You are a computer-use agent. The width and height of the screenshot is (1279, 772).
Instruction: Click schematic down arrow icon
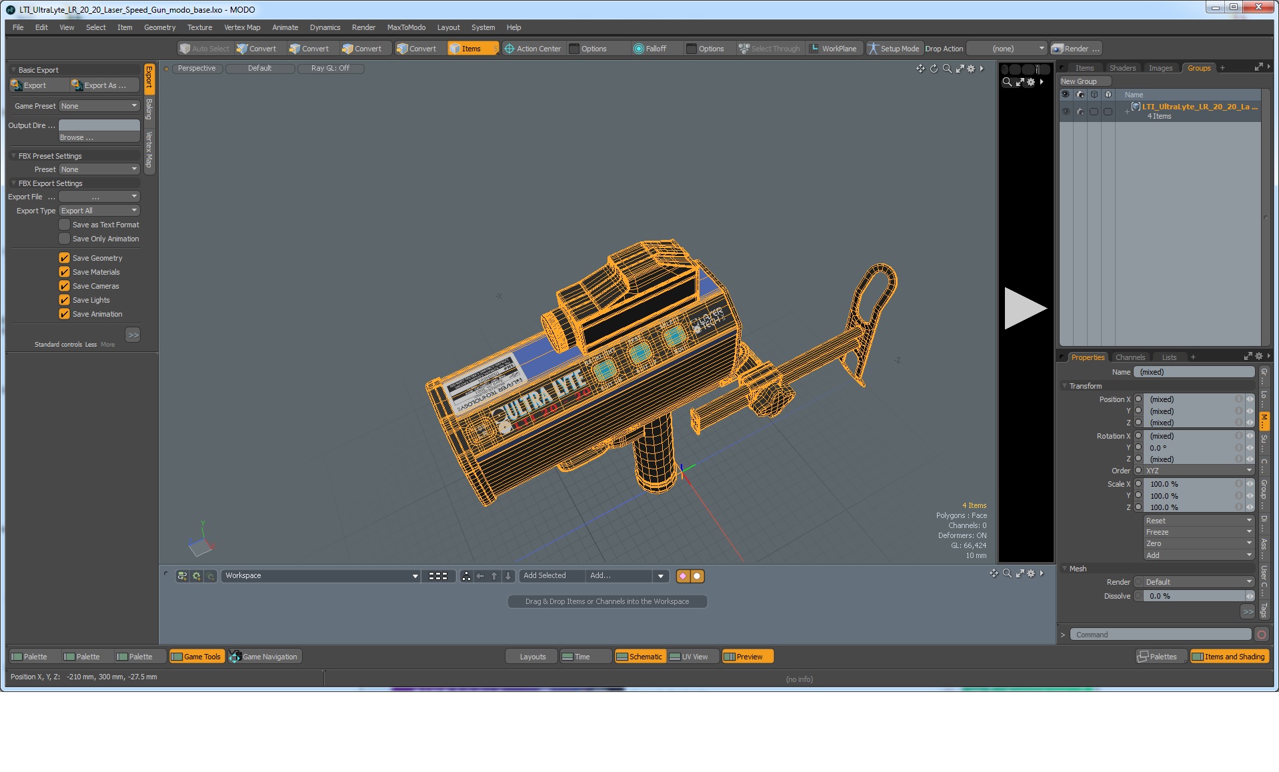click(x=508, y=576)
